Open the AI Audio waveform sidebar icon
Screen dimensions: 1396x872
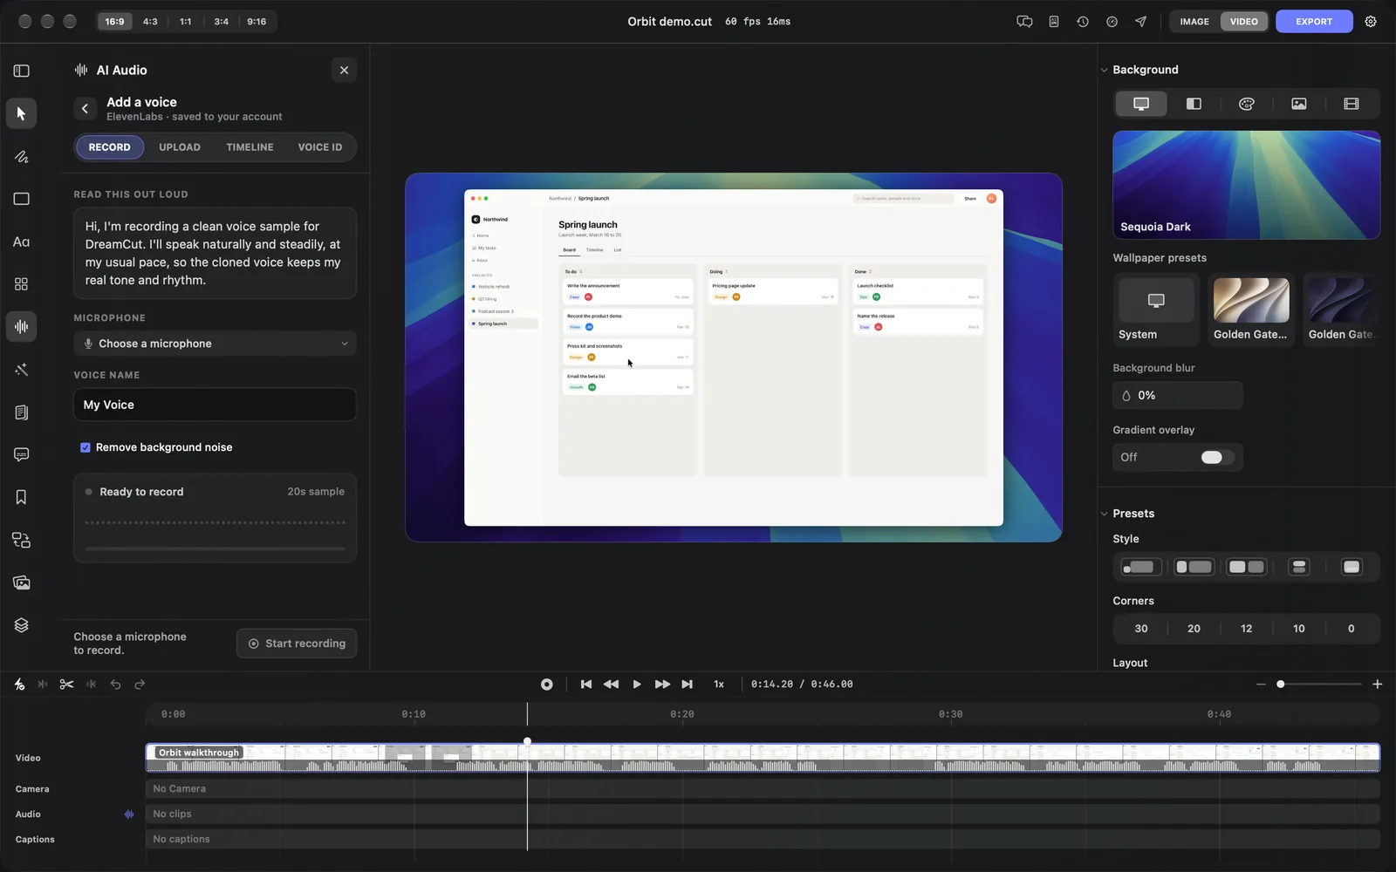pos(21,327)
